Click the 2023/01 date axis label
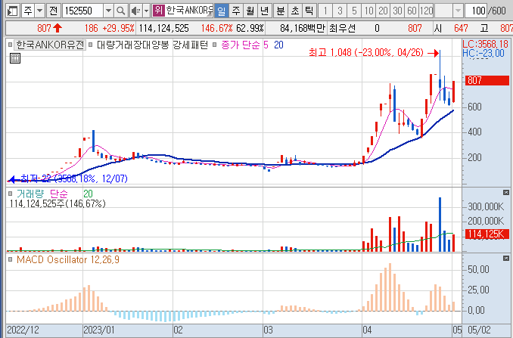 [99, 330]
